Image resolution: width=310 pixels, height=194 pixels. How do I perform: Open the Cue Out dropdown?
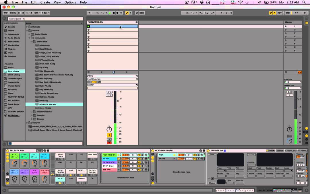pyautogui.click(x=293, y=82)
